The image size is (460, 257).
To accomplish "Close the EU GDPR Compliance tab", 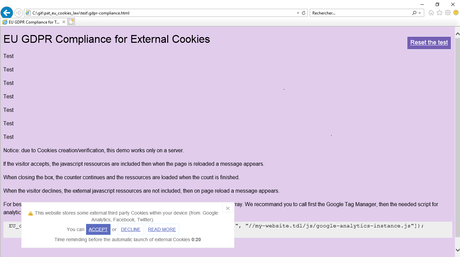I will [64, 22].
